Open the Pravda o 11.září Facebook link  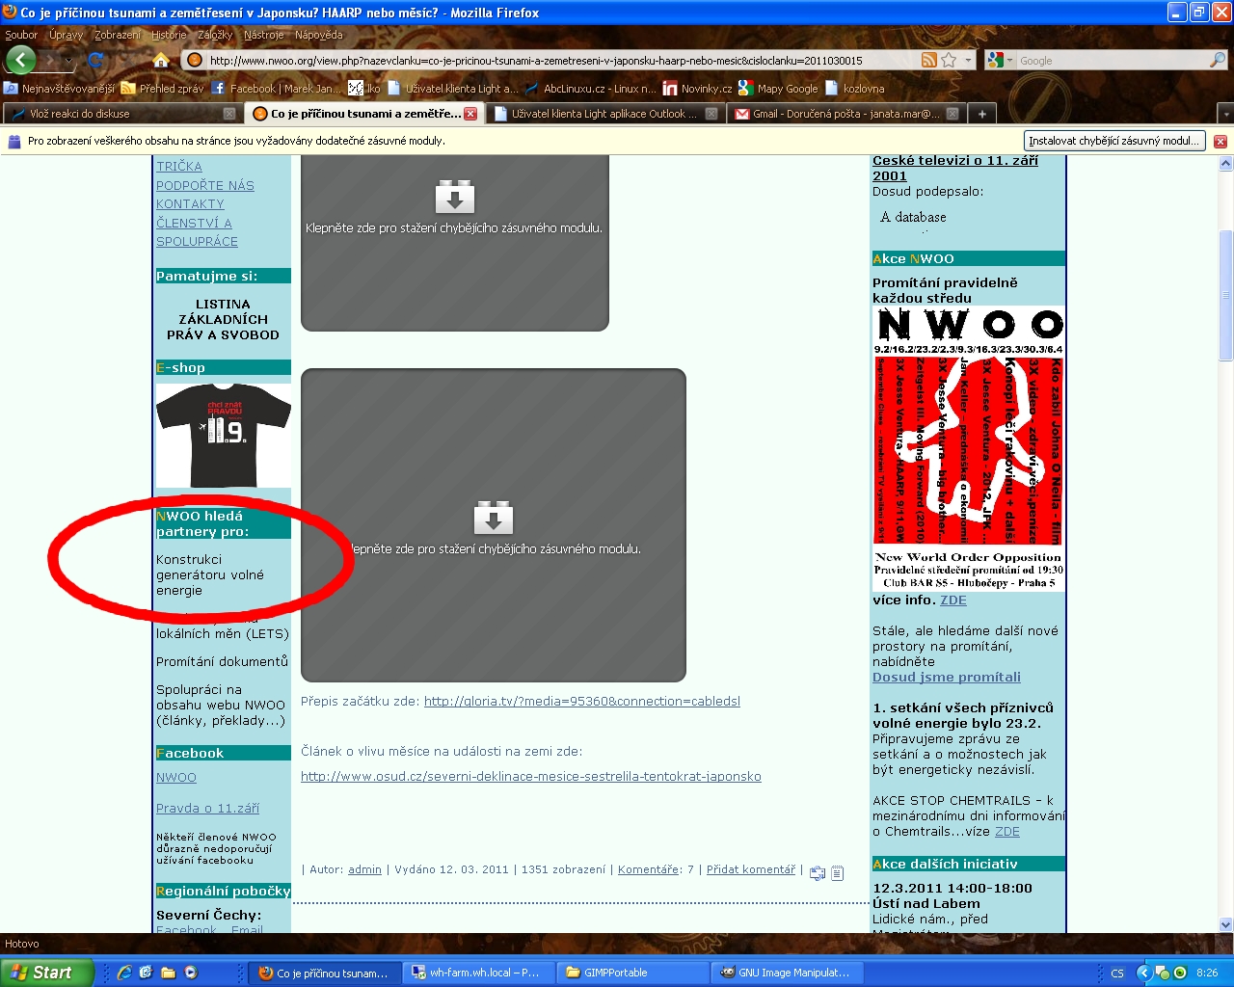coord(207,808)
